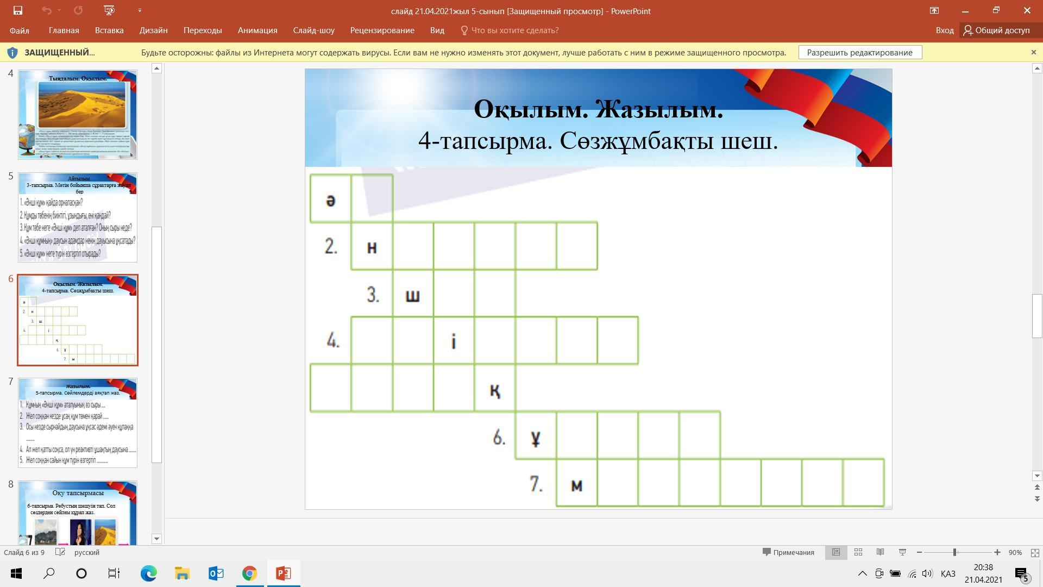Viewport: 1043px width, 587px height.
Task: Fit slide to current window icon
Action: pyautogui.click(x=1034, y=552)
